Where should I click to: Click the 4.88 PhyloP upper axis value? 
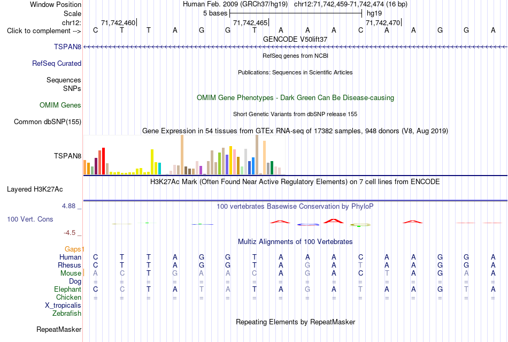pyautogui.click(x=68, y=206)
